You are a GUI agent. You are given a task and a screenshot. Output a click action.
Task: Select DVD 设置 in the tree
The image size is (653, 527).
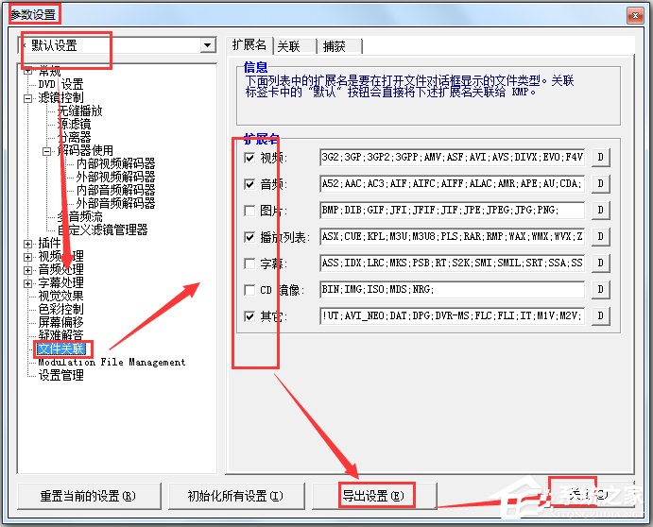[60, 84]
